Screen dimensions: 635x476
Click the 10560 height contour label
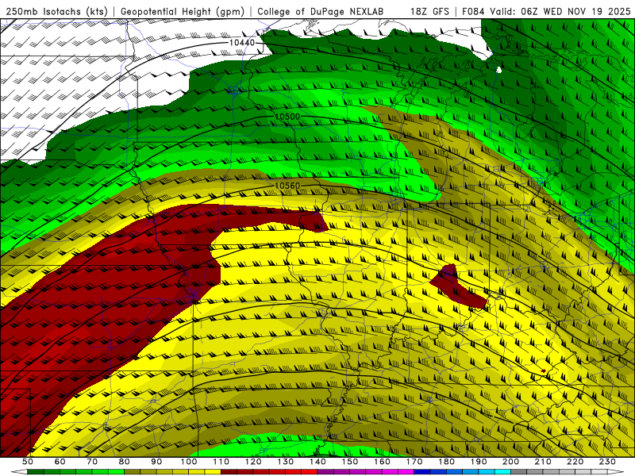pyautogui.click(x=287, y=186)
